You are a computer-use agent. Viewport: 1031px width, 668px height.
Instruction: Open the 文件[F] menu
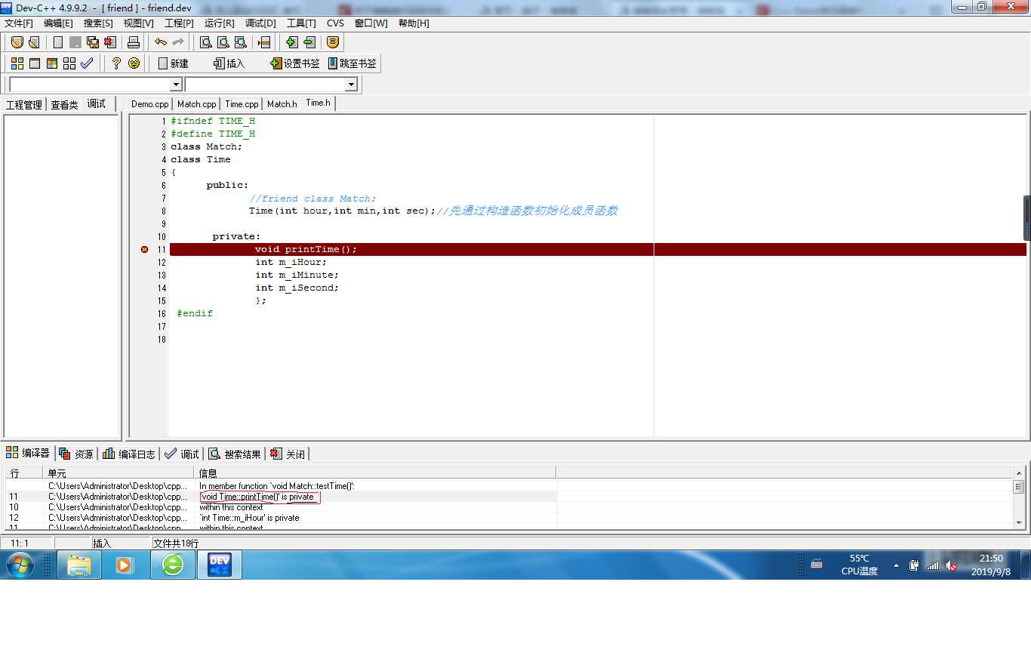[19, 23]
